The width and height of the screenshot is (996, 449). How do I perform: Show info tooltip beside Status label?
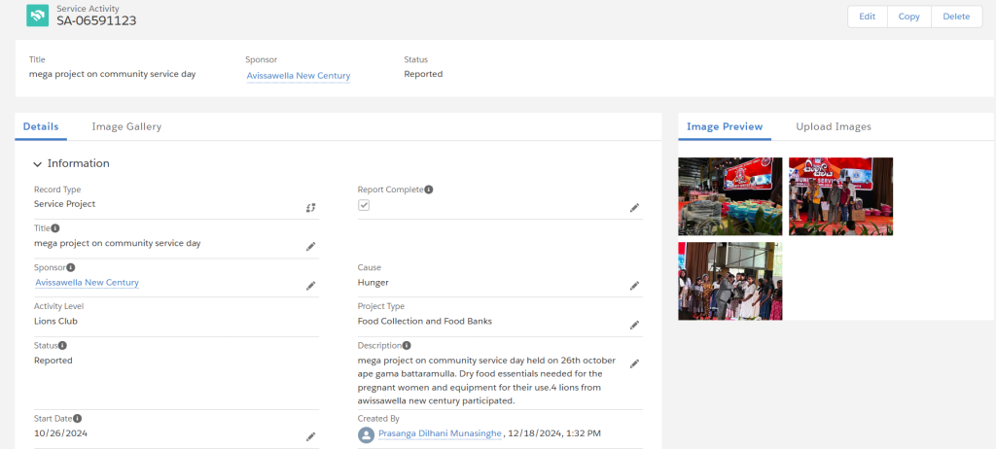62,345
